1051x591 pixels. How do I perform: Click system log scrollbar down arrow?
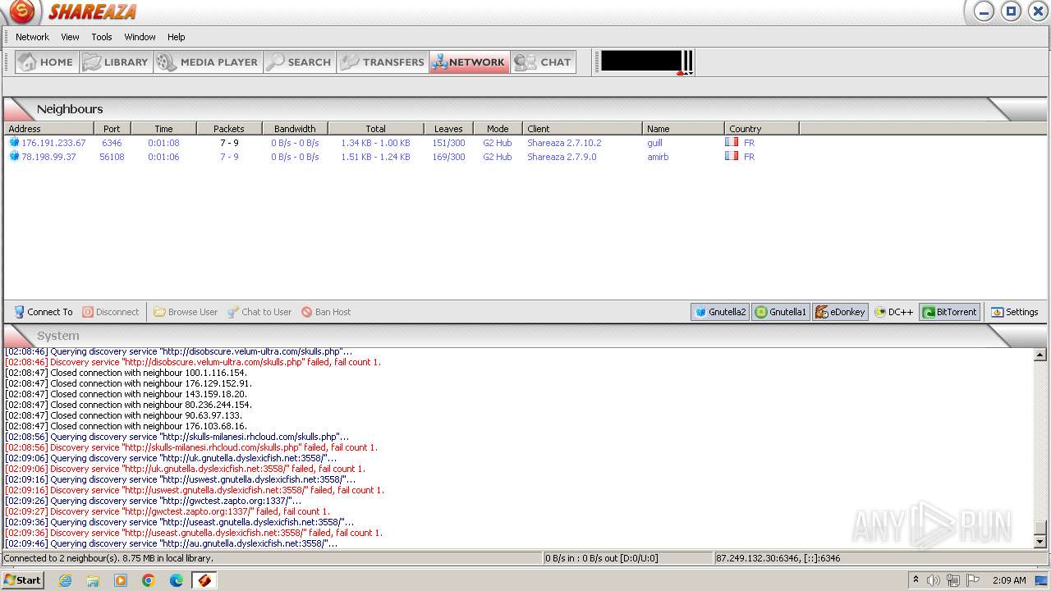coord(1040,542)
